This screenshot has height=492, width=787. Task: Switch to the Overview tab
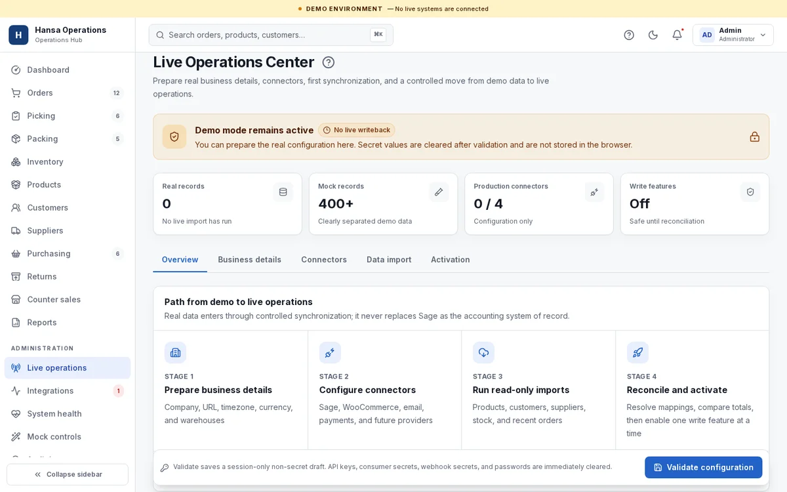[x=180, y=260]
